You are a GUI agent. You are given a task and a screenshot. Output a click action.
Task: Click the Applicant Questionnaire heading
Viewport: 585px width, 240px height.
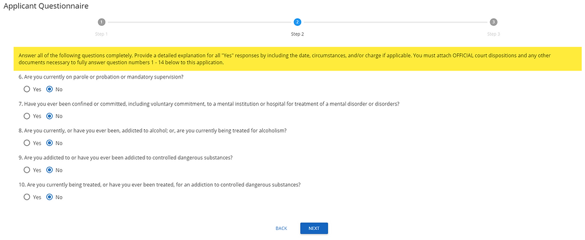click(46, 6)
